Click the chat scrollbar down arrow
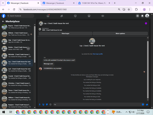Viewport: 153px width, 115px height. (148, 100)
